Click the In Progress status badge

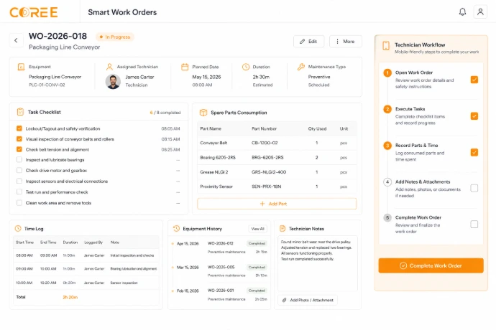click(x=115, y=37)
